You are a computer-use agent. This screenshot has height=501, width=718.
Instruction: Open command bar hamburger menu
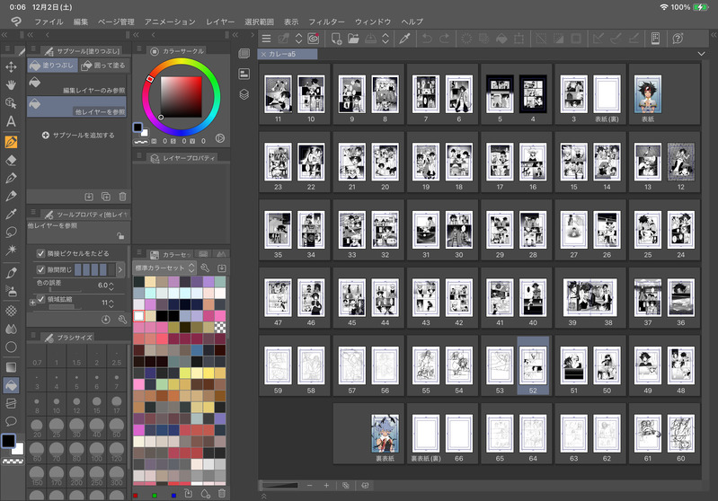point(267,39)
